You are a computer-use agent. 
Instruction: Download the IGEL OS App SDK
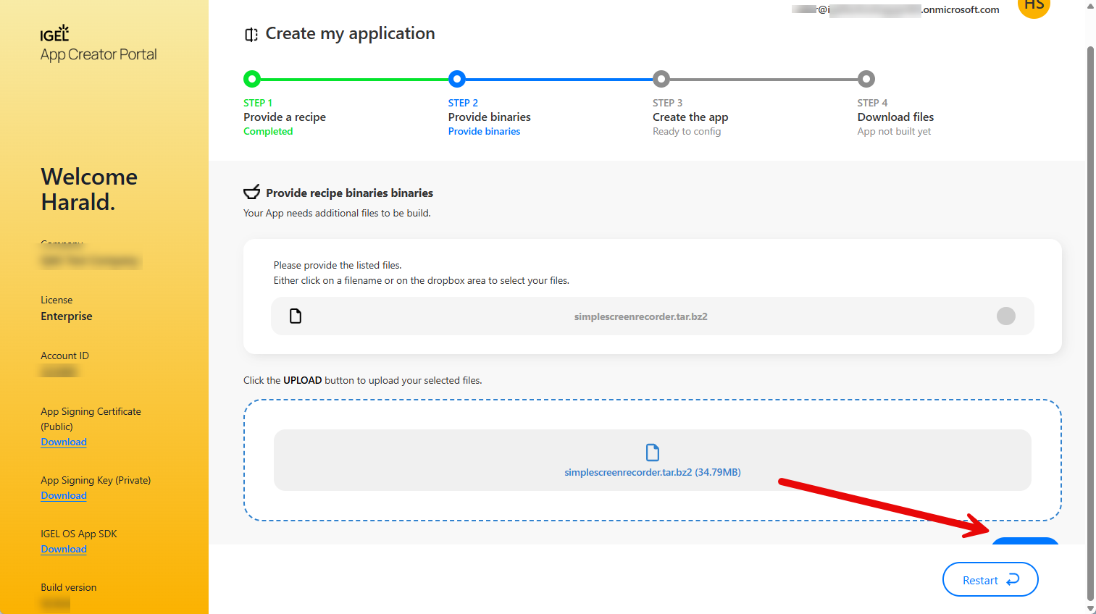(x=64, y=550)
